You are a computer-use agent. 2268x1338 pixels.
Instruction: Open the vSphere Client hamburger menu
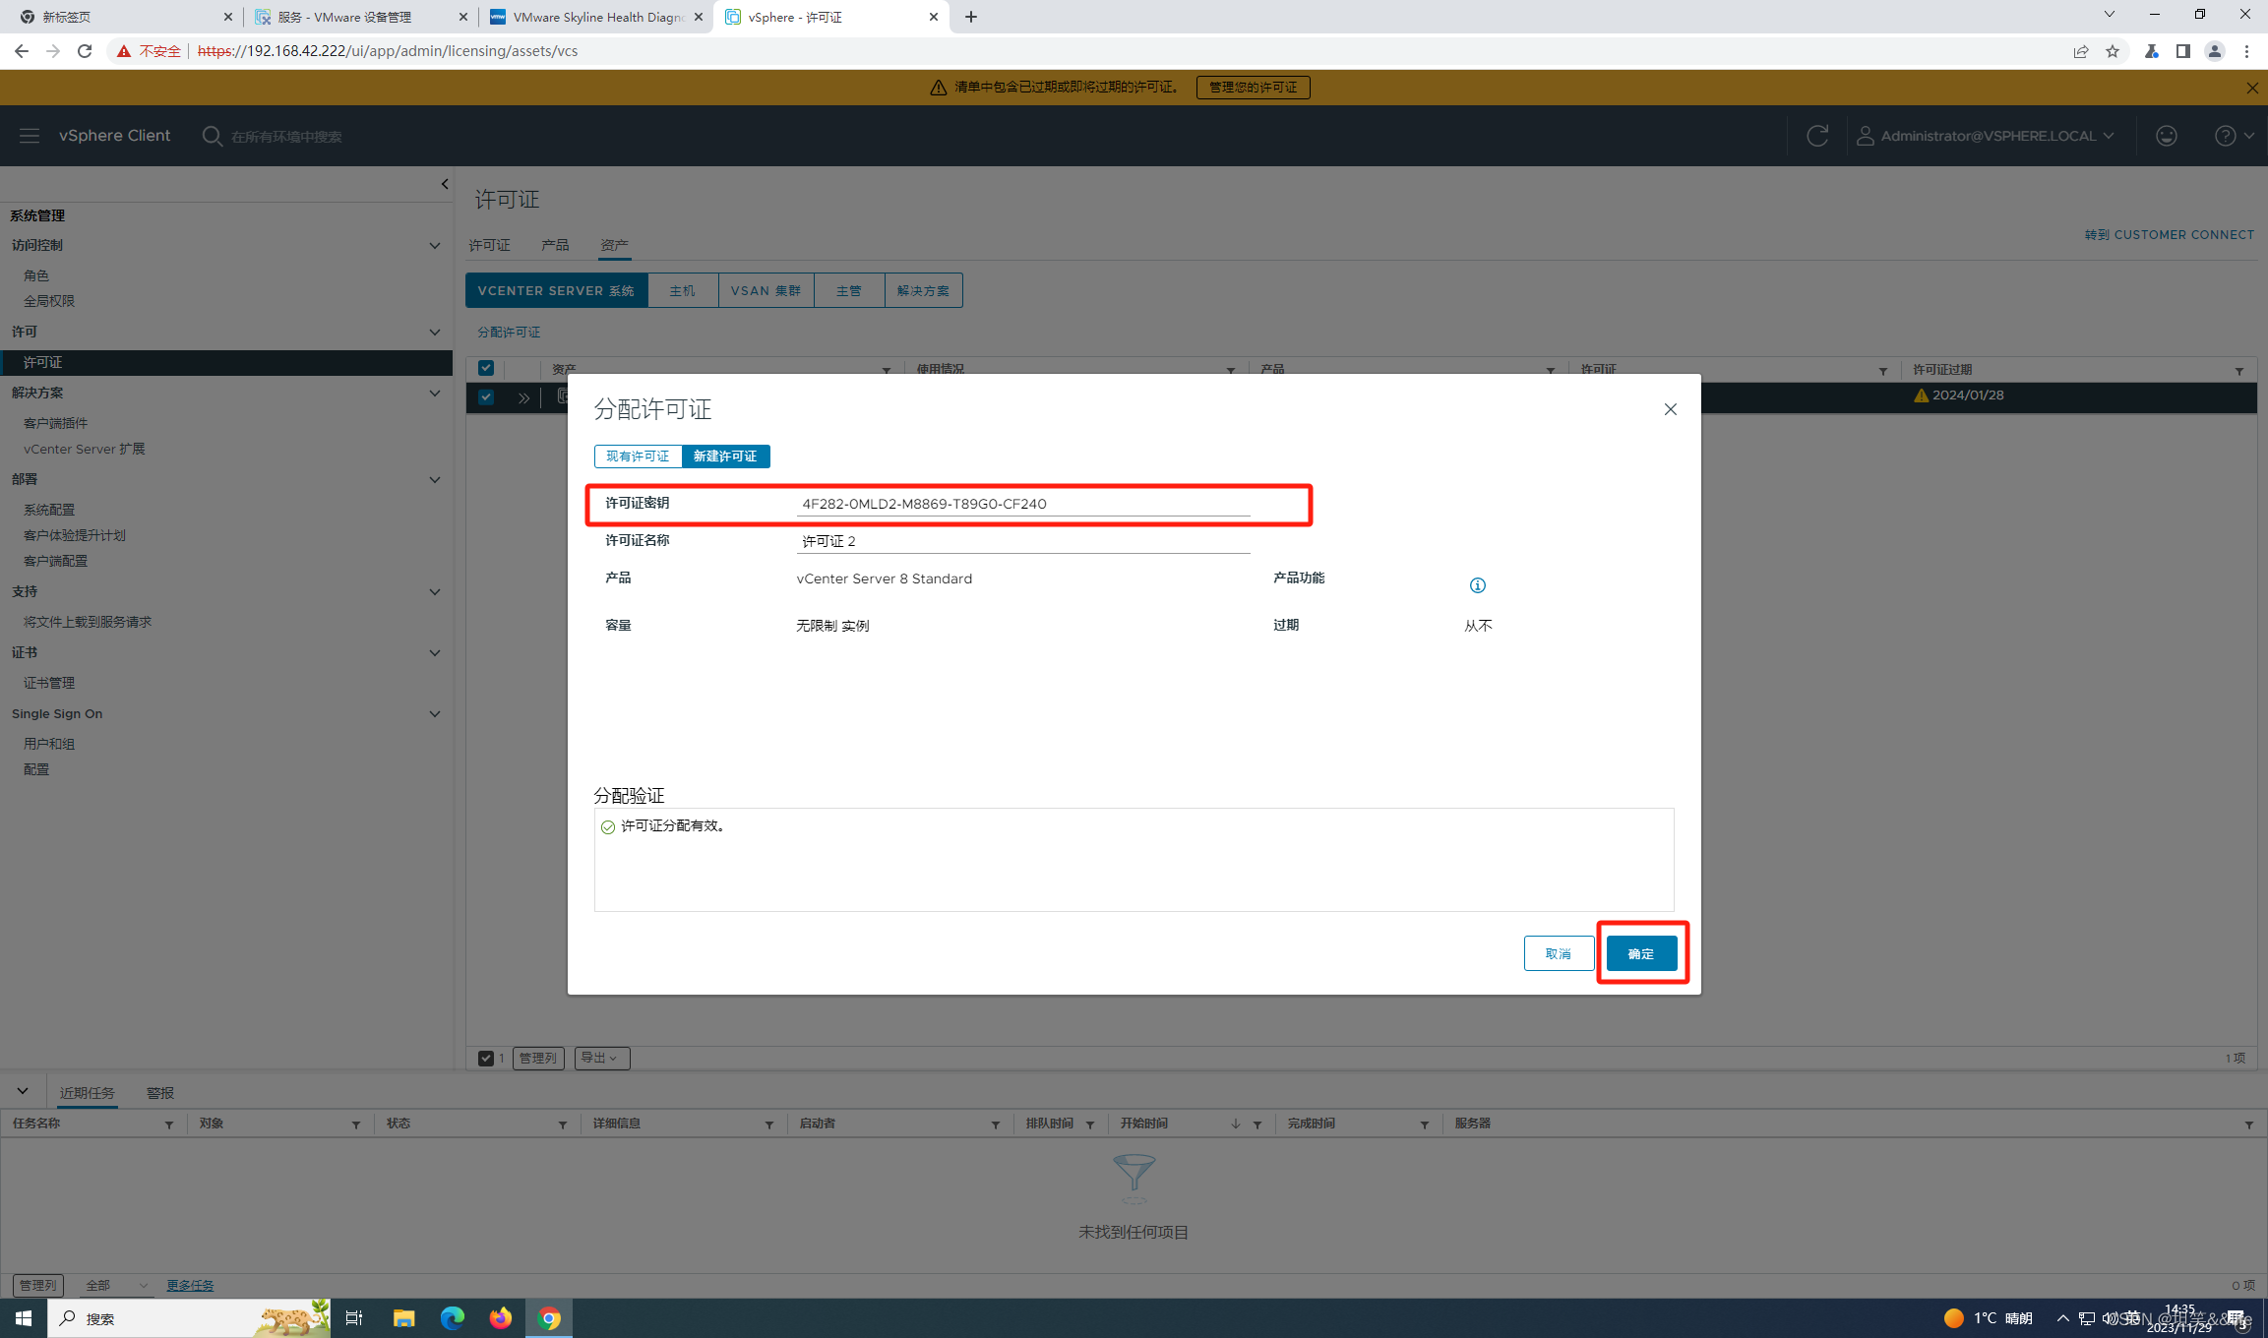click(30, 136)
